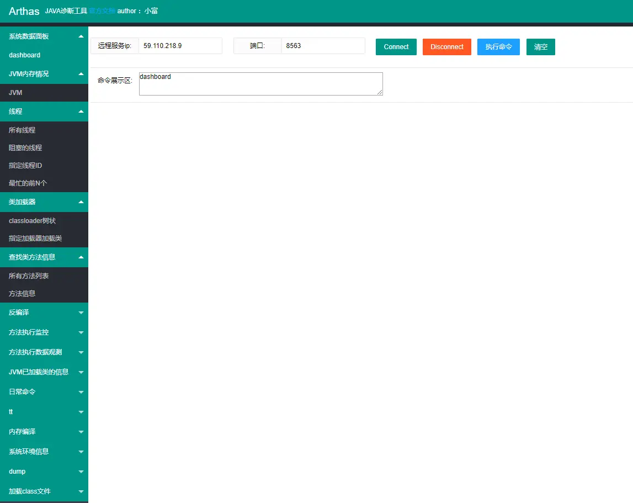633x503 pixels.
Task: Select the JVM menu item
Action: tap(44, 93)
